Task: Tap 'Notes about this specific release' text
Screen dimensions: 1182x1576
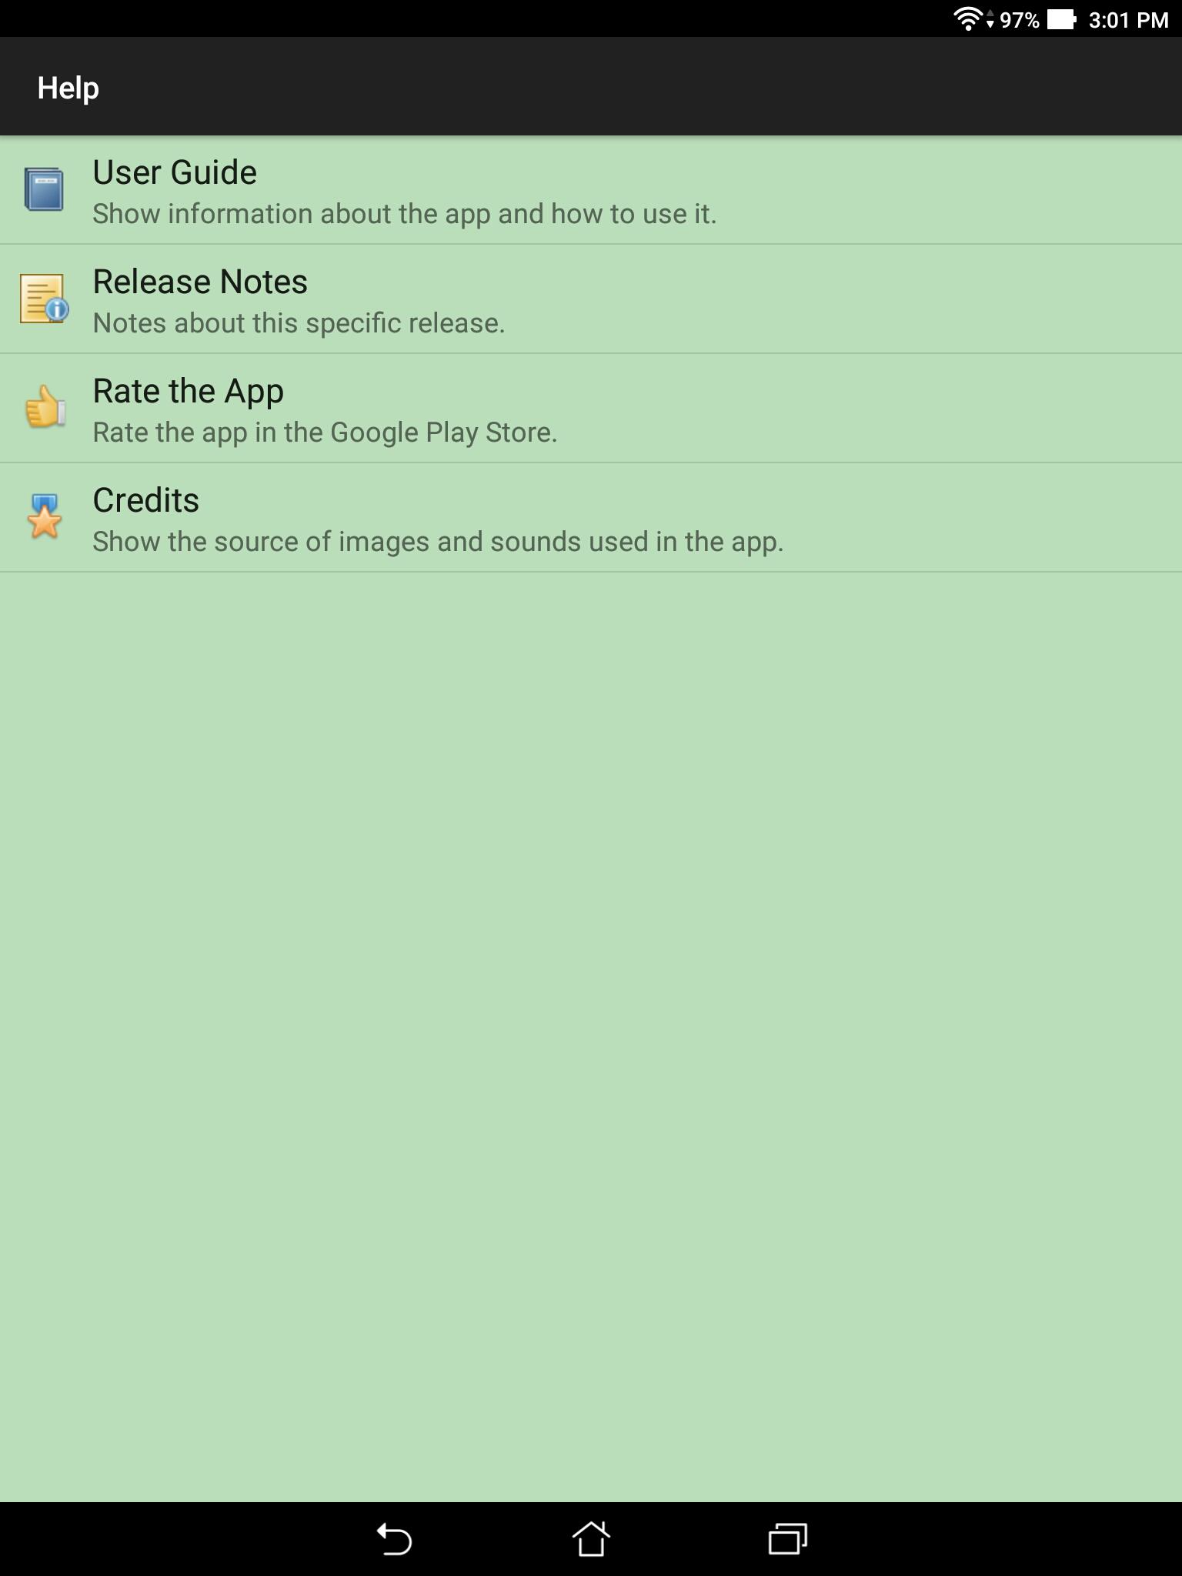Action: click(x=299, y=323)
